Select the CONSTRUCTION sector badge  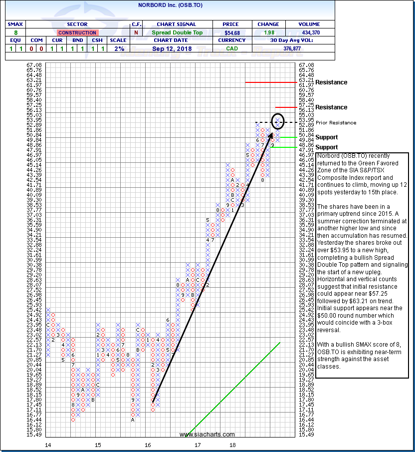pyautogui.click(x=76, y=32)
